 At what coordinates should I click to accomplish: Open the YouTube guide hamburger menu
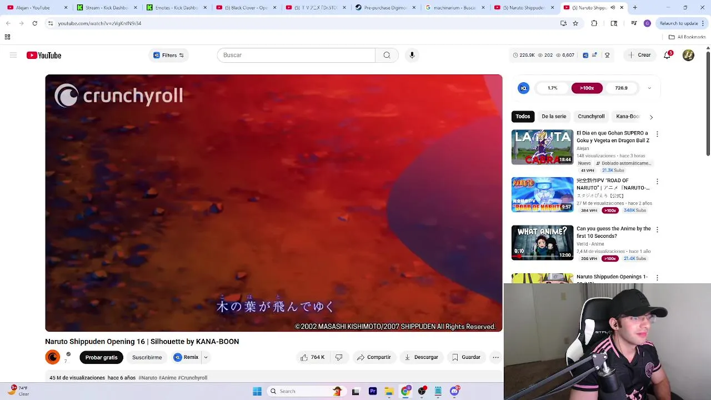tap(13, 55)
